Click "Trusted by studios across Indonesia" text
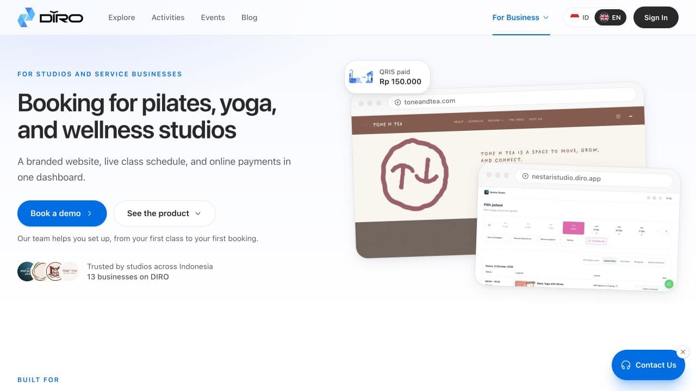 (x=150, y=267)
